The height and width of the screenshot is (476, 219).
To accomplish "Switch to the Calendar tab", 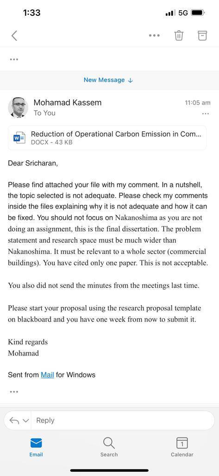I will coord(182,447).
